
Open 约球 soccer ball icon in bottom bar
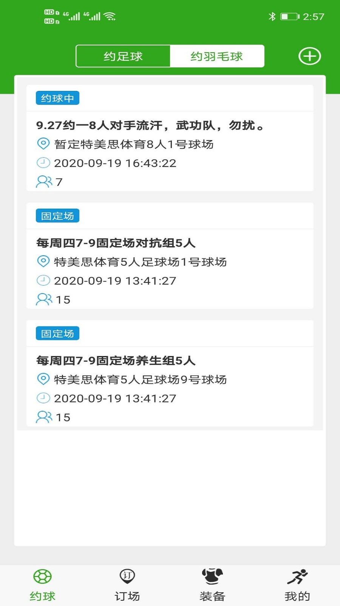point(42,577)
